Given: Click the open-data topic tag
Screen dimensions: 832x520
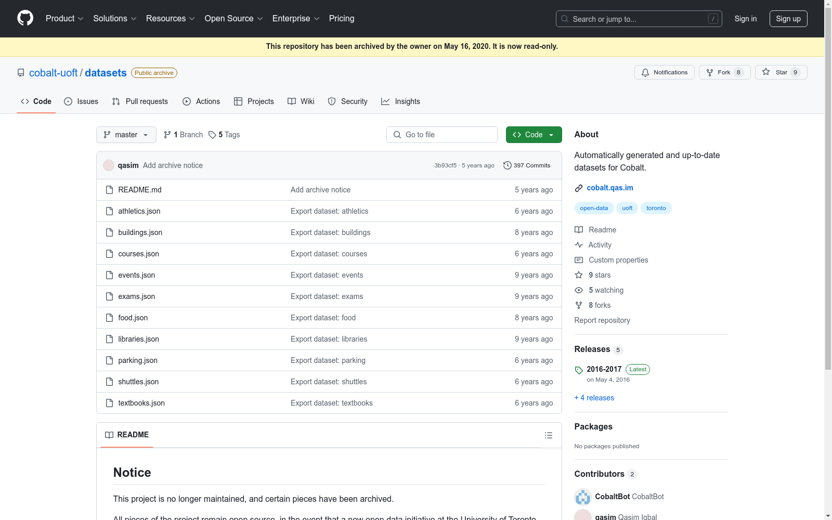Looking at the screenshot, I should (594, 208).
